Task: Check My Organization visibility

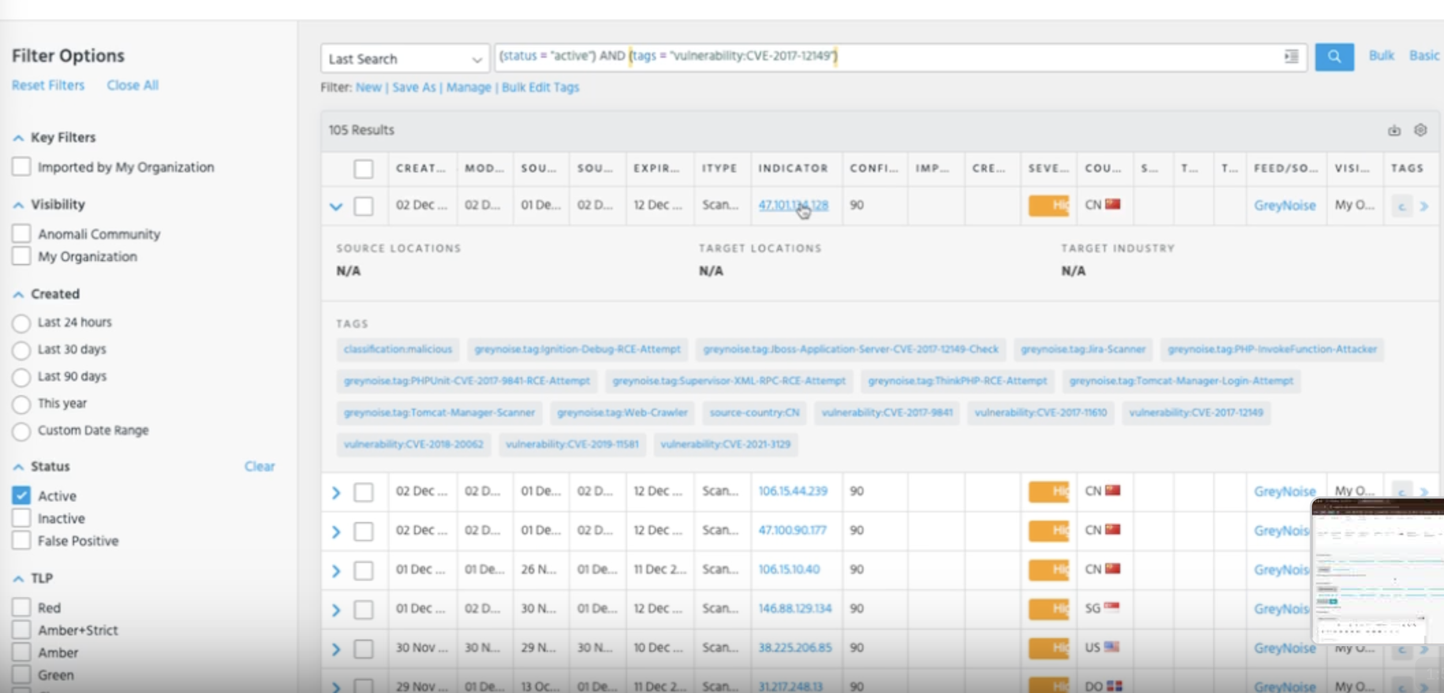Action: (x=21, y=255)
